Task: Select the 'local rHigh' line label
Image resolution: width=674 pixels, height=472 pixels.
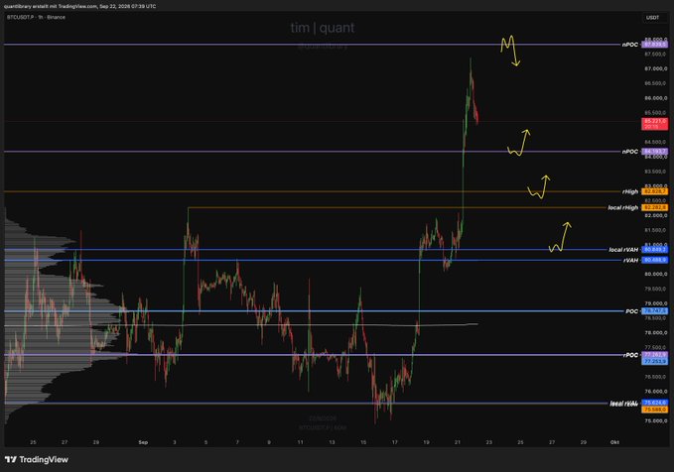Action: point(622,208)
